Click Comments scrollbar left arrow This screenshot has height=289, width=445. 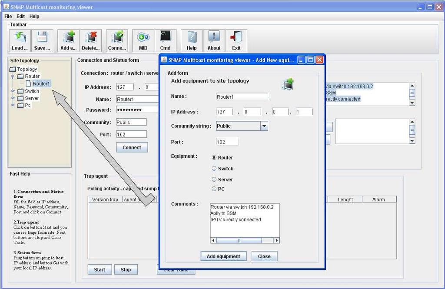tap(213, 241)
